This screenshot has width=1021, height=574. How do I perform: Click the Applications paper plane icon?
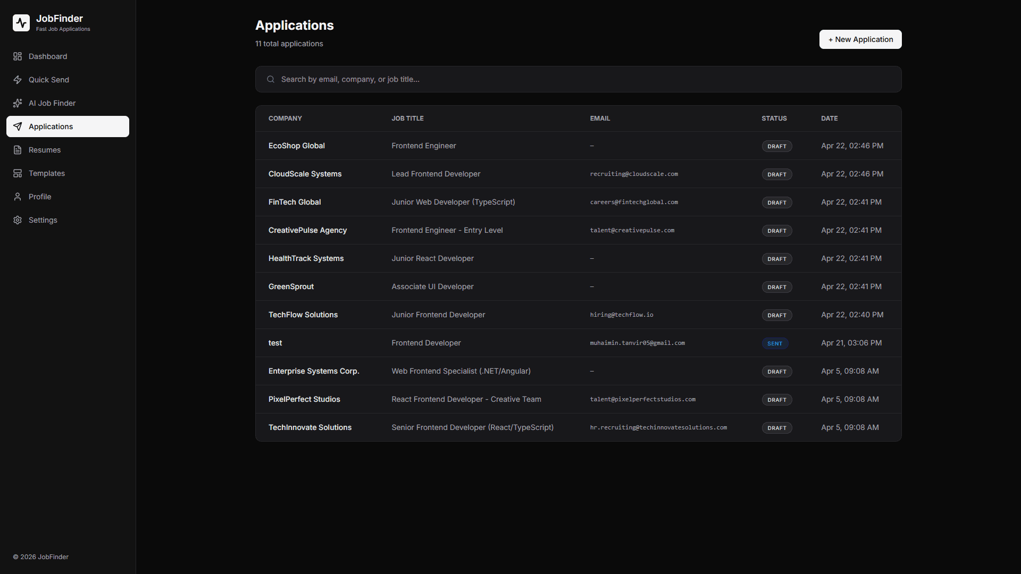[18, 126]
